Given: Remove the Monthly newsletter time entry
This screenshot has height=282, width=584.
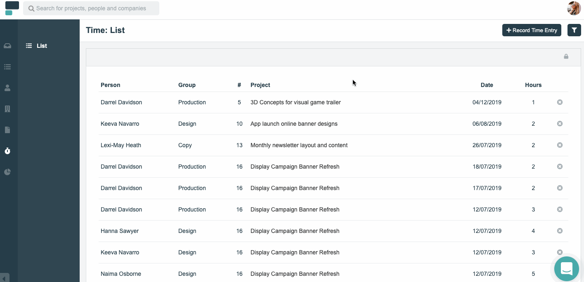Looking at the screenshot, I should (560, 145).
